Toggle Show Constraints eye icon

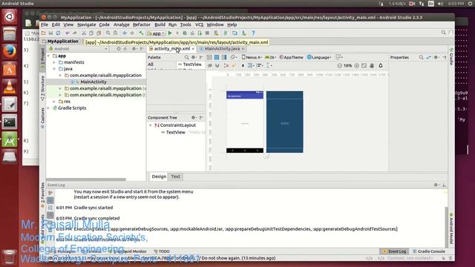(x=209, y=66)
